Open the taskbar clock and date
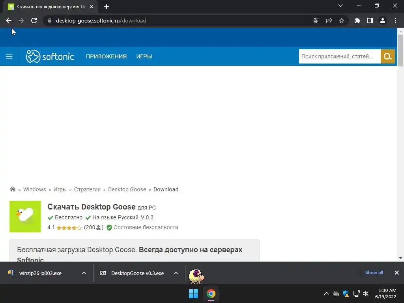 386,294
